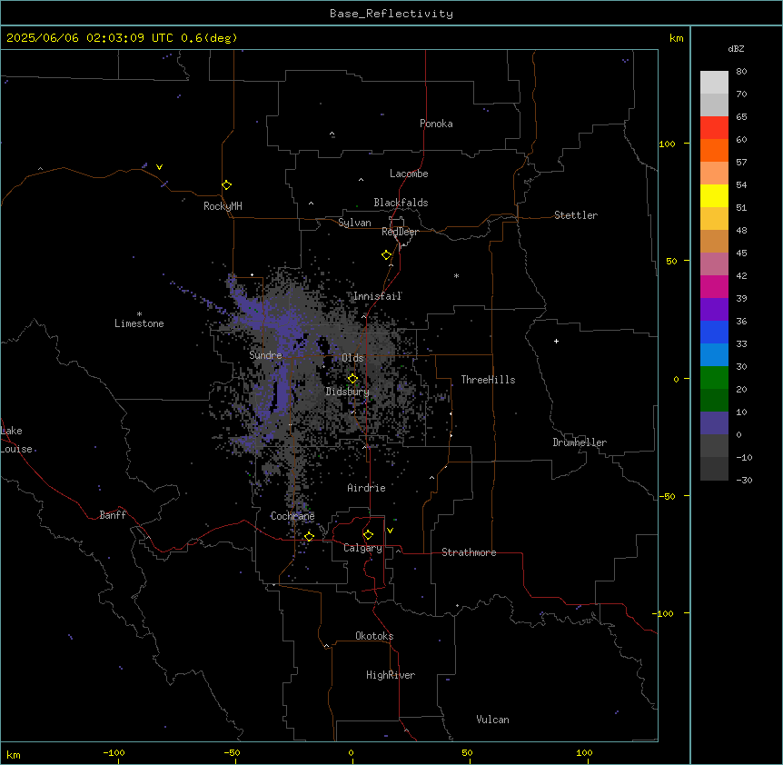Screen dimensions: 783x765
Task: Click the white plus marker north of Drumheller
Action: (556, 341)
